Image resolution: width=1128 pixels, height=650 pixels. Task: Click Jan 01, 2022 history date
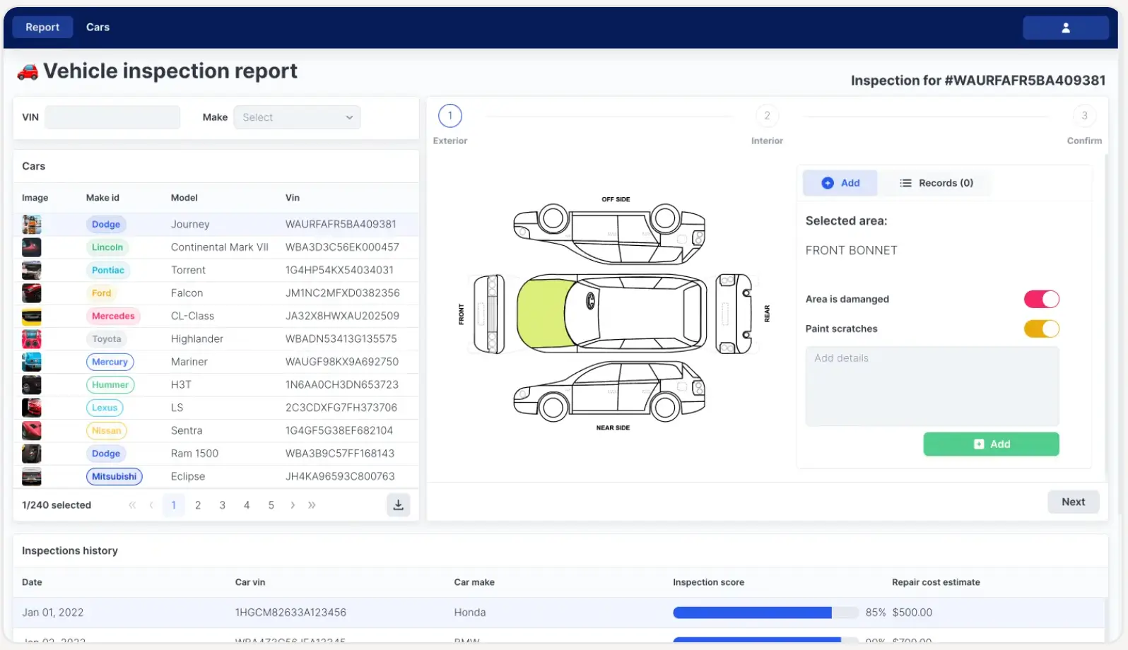coord(53,613)
